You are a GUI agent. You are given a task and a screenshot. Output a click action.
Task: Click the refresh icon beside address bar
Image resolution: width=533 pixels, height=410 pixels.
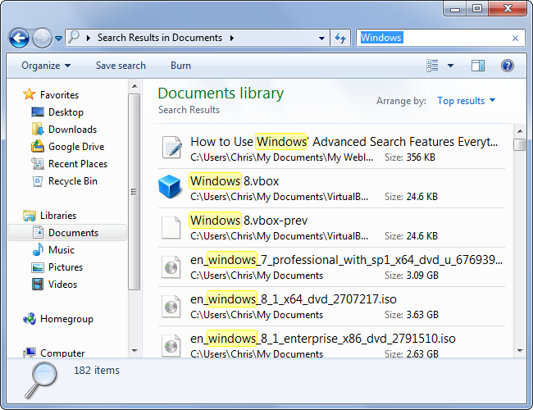(341, 38)
